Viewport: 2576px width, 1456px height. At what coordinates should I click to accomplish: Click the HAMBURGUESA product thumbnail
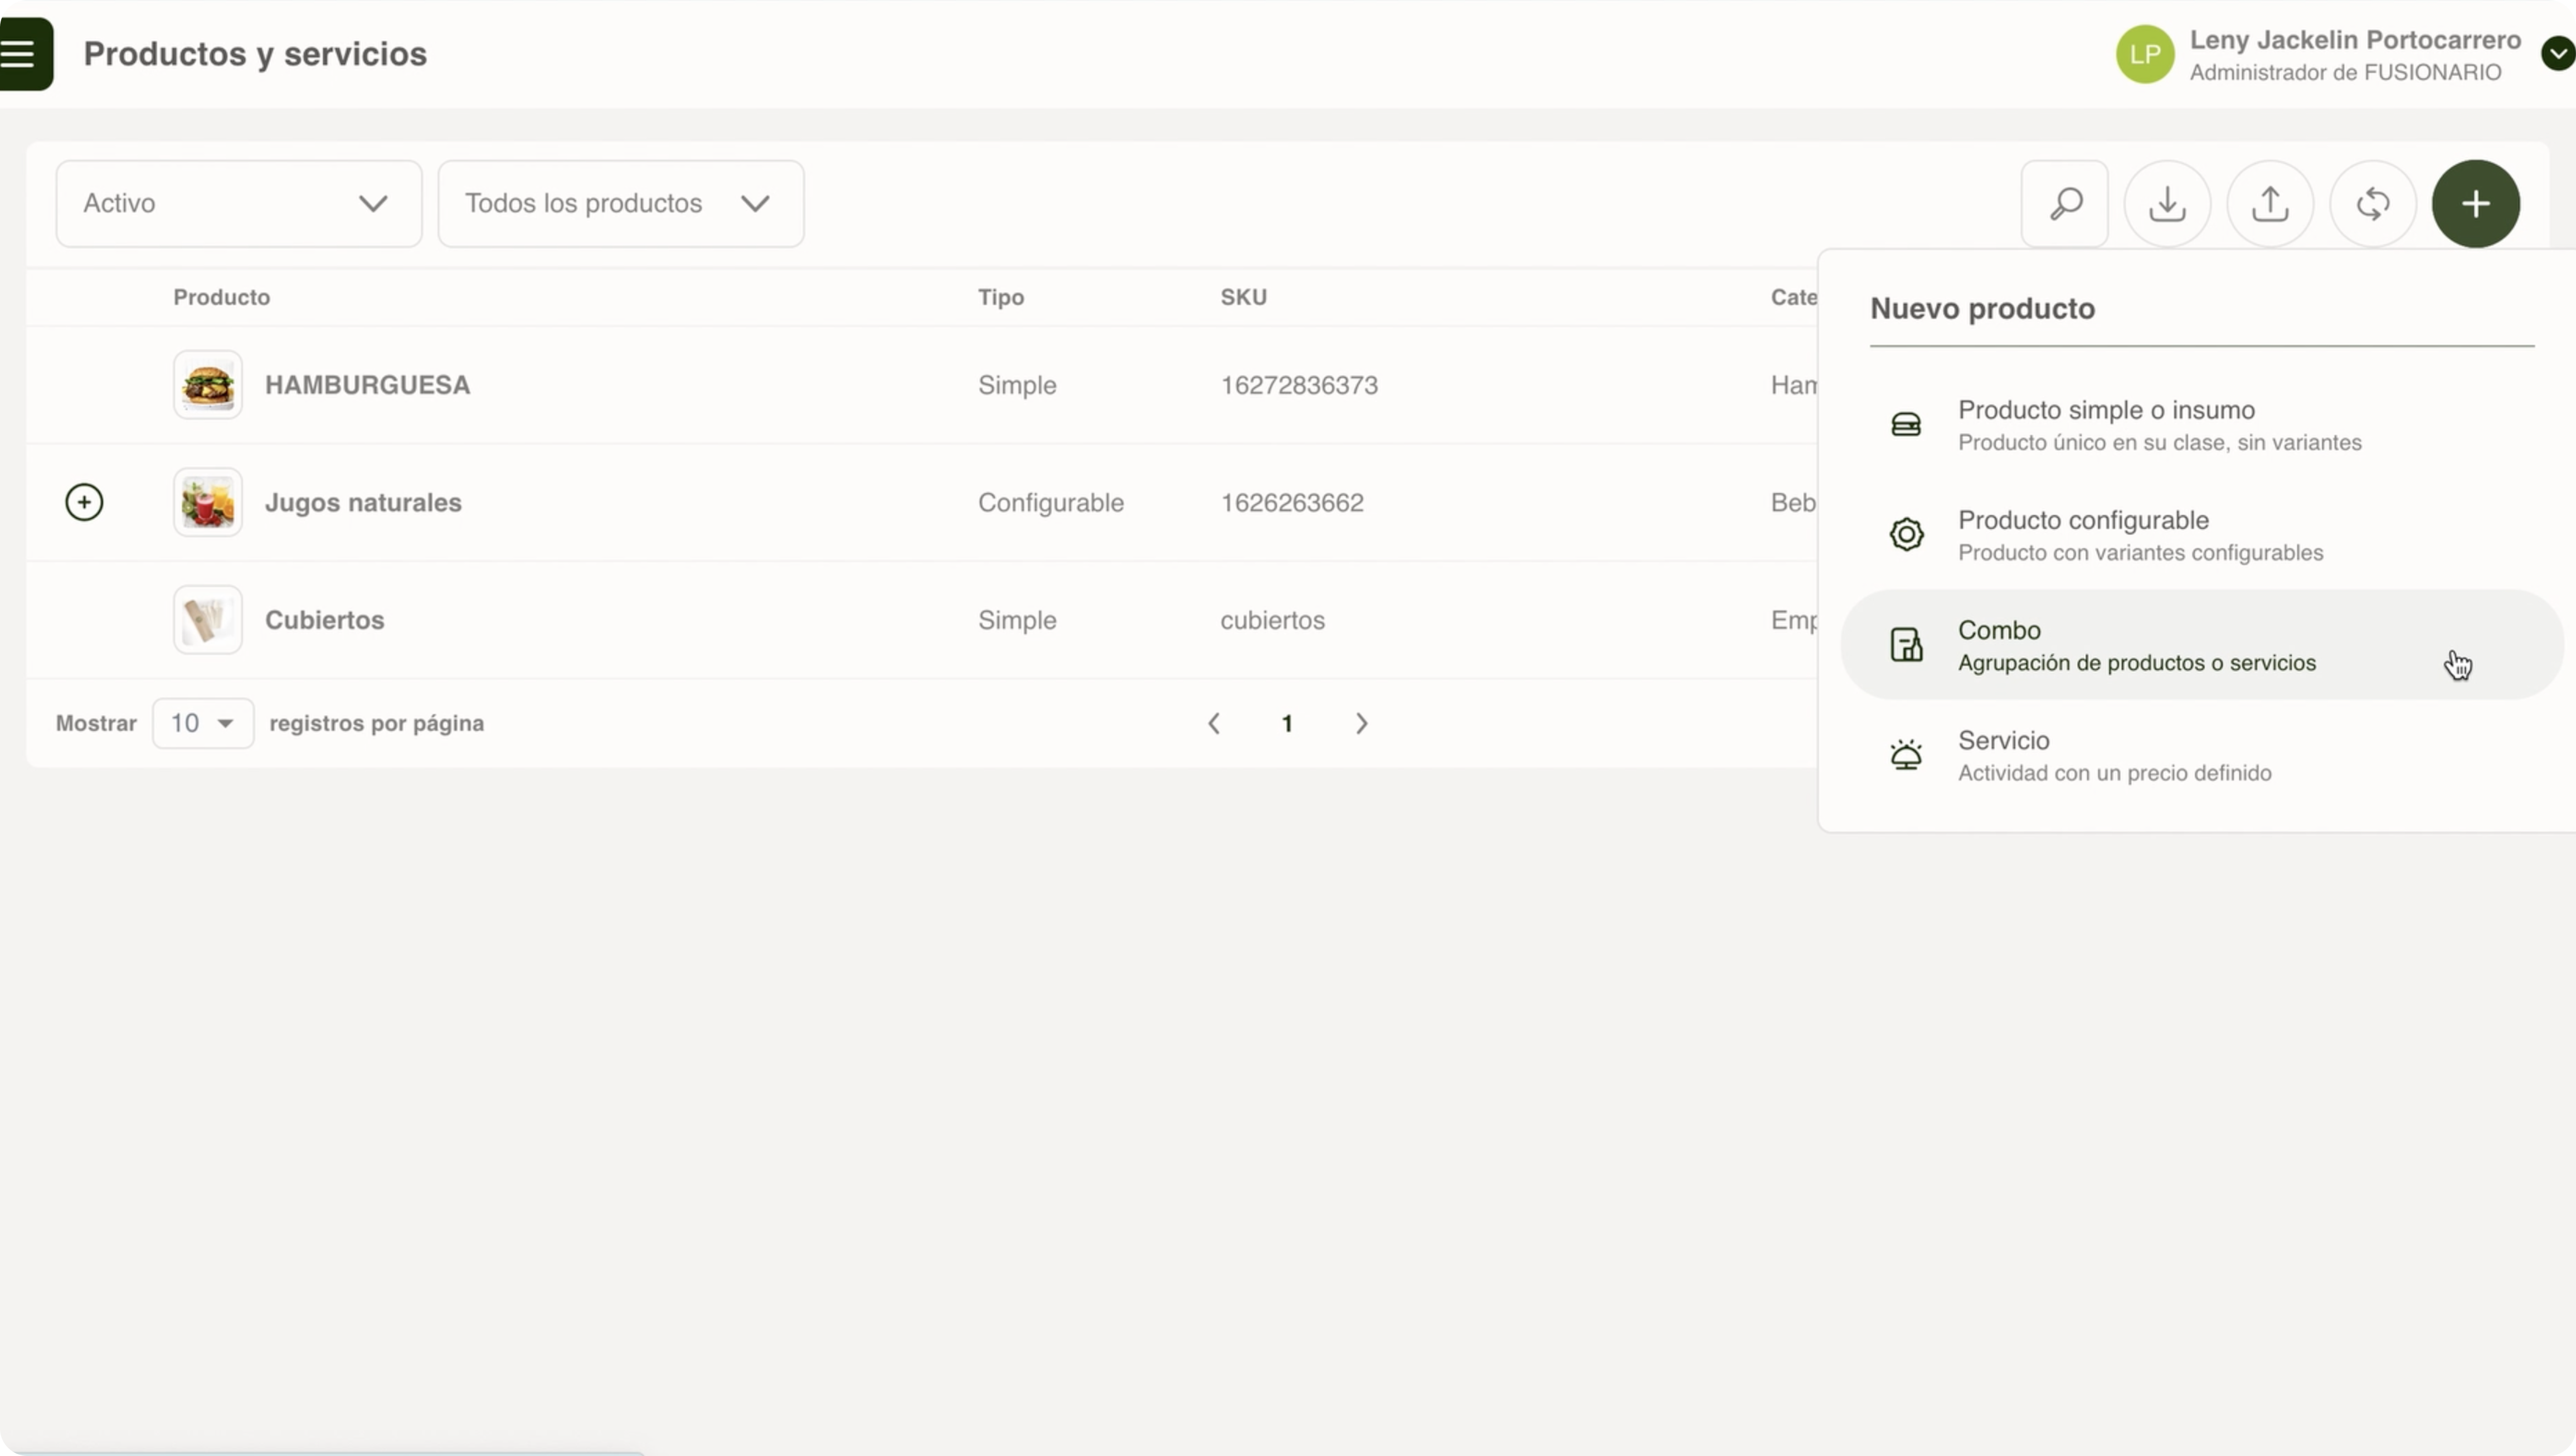tap(207, 385)
